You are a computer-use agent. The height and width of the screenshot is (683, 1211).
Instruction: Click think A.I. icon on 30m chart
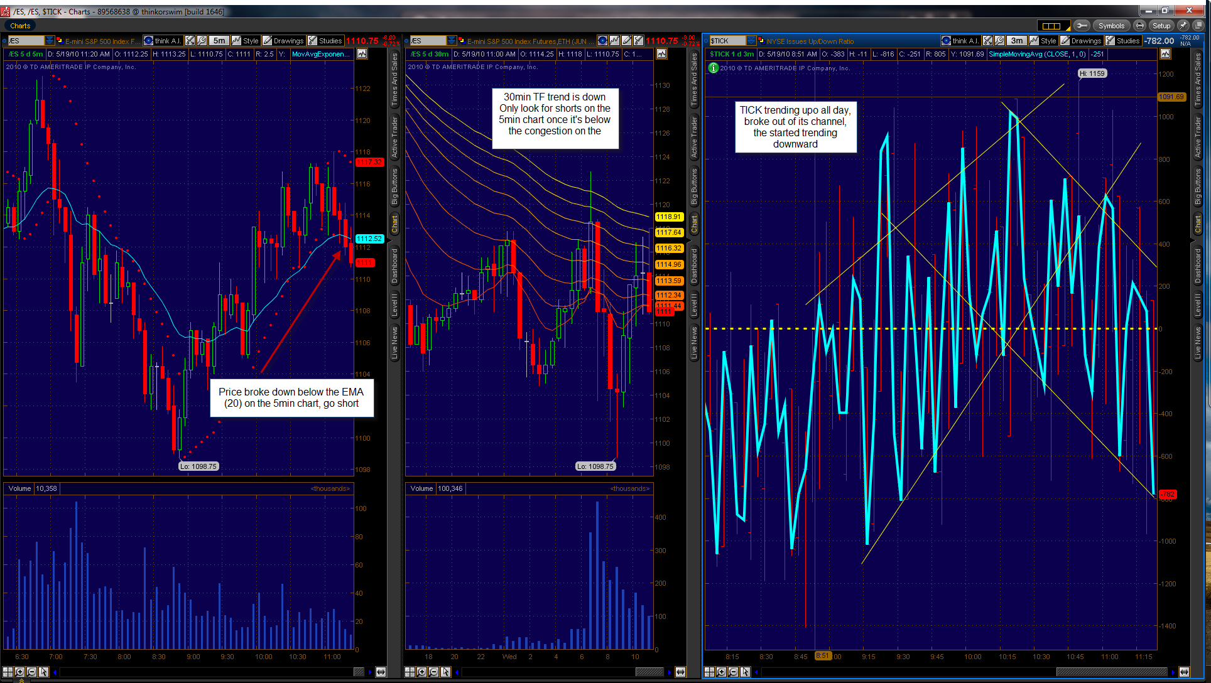point(602,41)
